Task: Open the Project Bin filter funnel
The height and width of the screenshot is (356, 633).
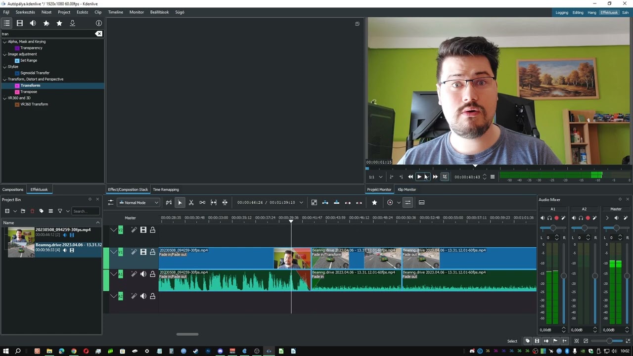Action: [x=60, y=211]
